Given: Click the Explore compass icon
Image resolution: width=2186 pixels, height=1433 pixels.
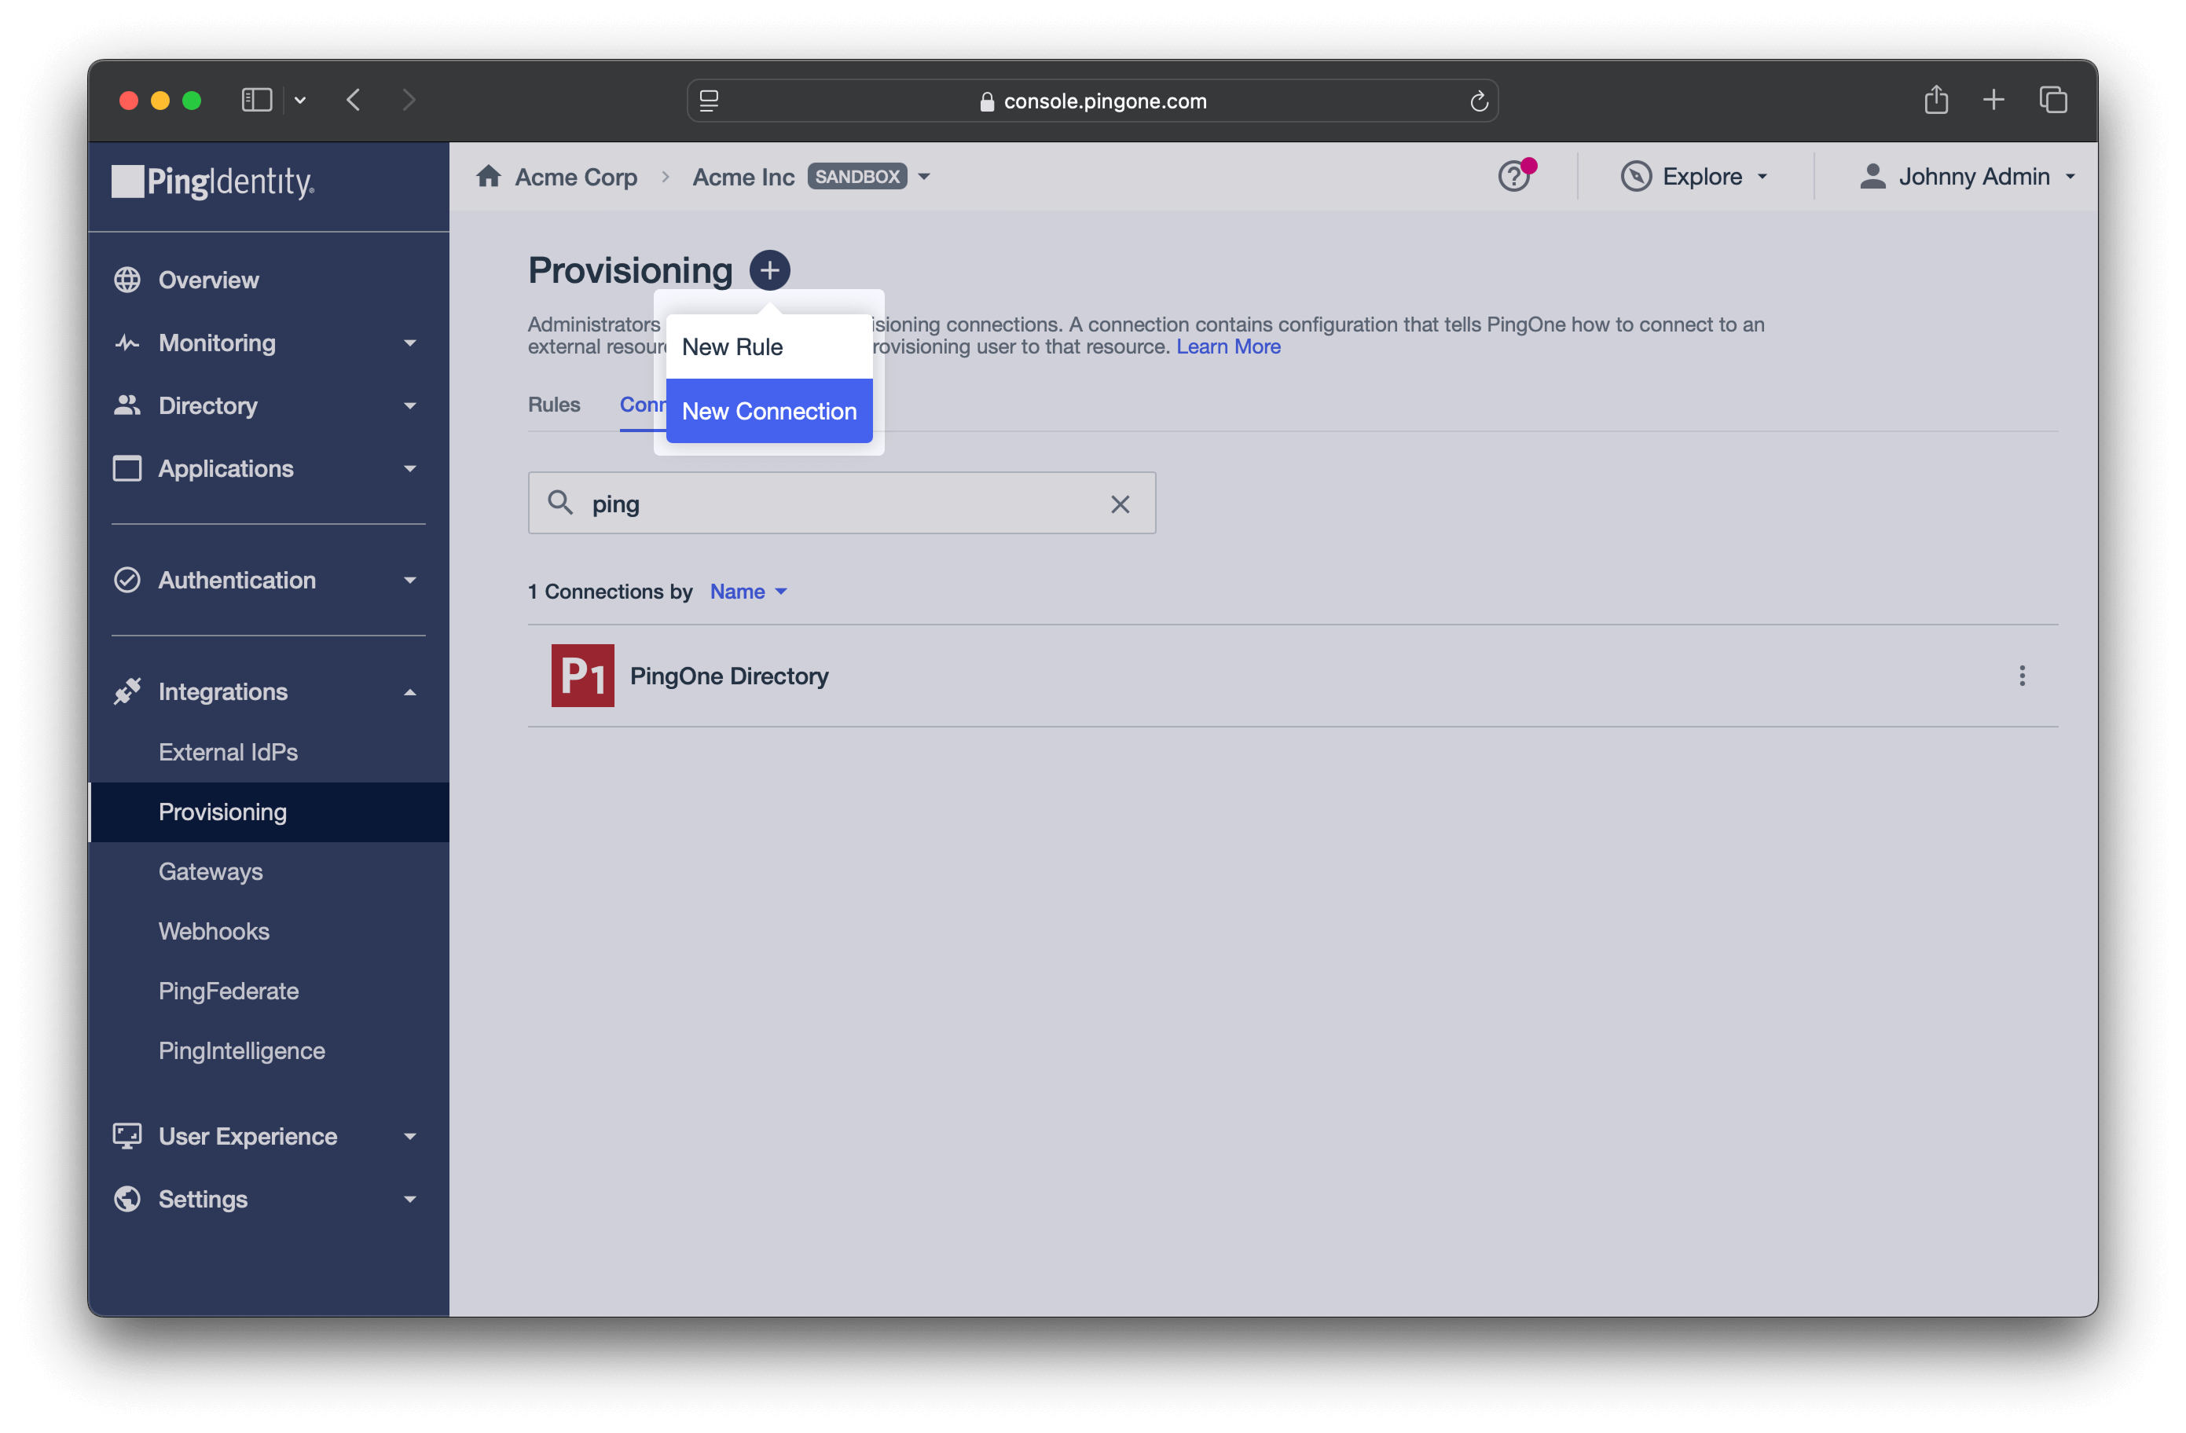Looking at the screenshot, I should click(x=1636, y=175).
